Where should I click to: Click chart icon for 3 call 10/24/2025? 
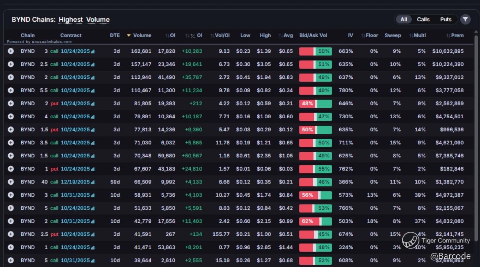pyautogui.click(x=93, y=51)
